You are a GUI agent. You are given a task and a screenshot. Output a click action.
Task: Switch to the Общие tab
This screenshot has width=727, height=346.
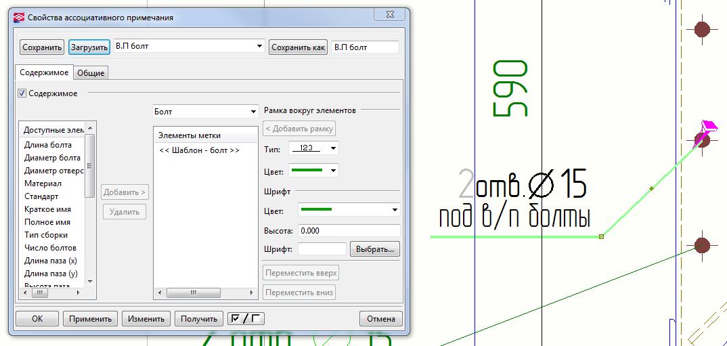coord(91,73)
